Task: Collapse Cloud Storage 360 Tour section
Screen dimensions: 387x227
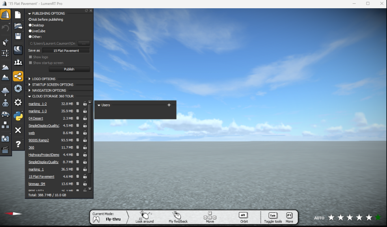Action: click(x=30, y=96)
